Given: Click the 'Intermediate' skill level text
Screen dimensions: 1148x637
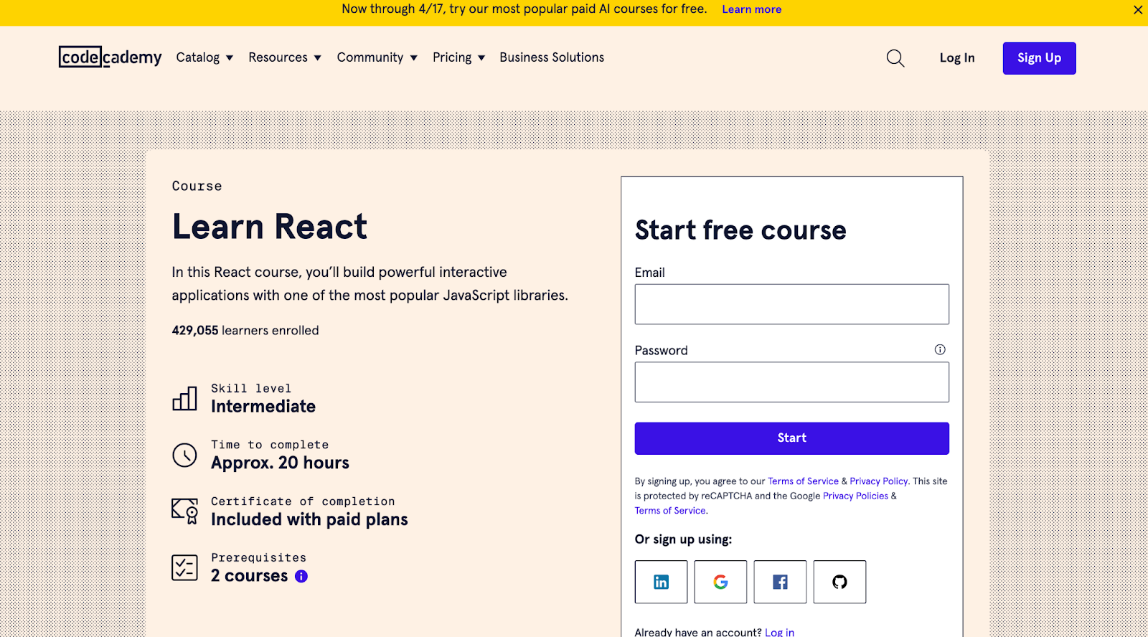Looking at the screenshot, I should coord(263,407).
